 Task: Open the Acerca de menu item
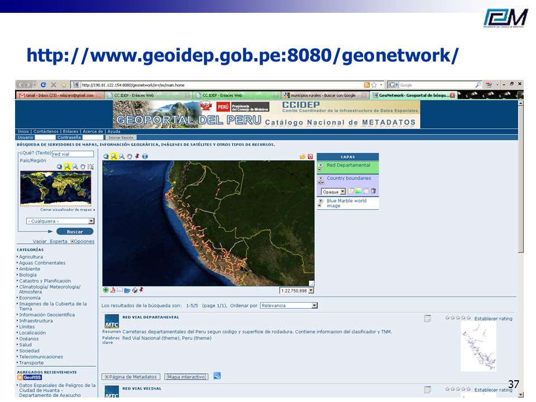(x=93, y=131)
